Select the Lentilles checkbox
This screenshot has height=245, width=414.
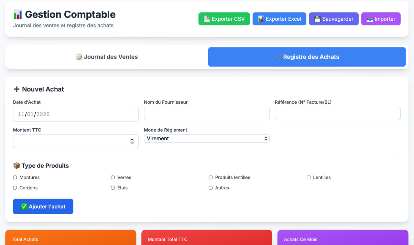[309, 177]
